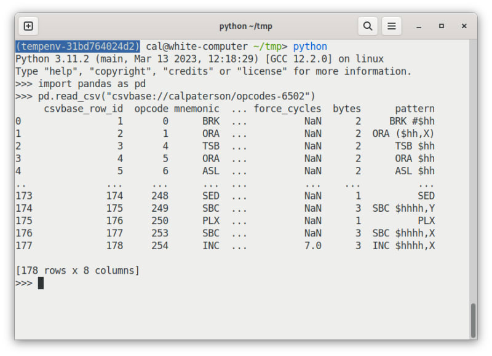492x356 pixels.
Task: Click the 'force_cycles' column header
Action: (x=287, y=109)
